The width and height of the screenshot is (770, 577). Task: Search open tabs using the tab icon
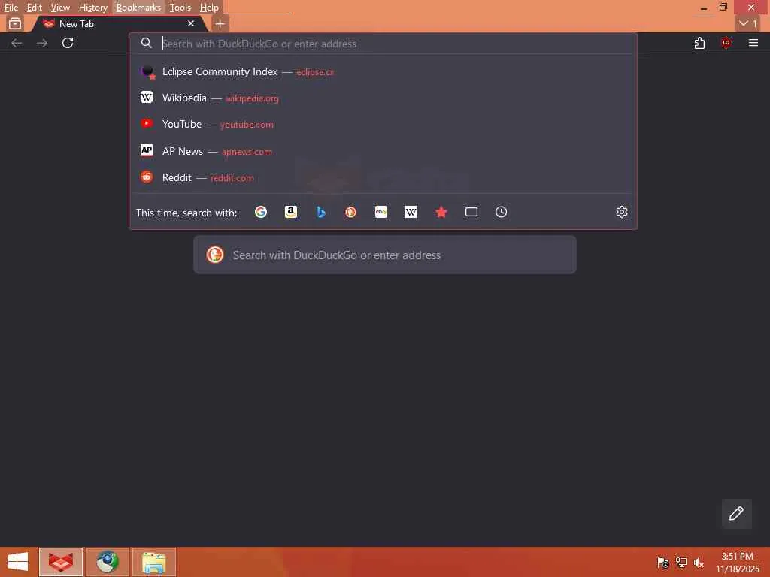click(471, 212)
